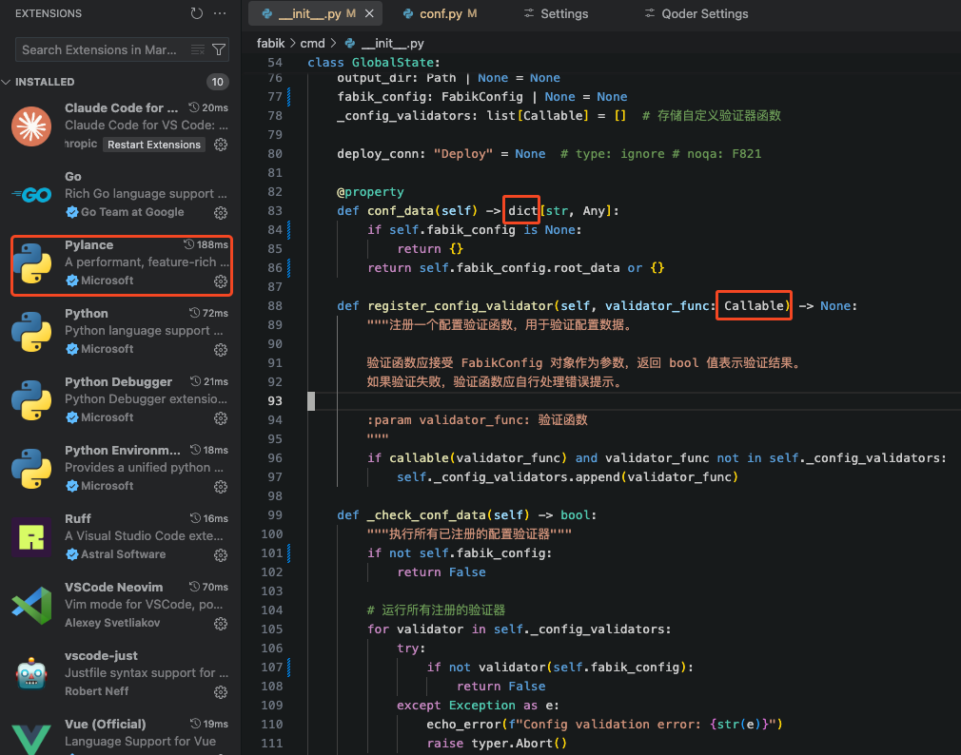Open the Go extension manage gear
Screen dimensions: 961x755
[x=221, y=212]
